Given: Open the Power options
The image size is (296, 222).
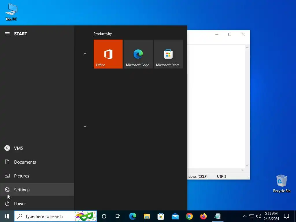Looking at the screenshot, I should 37,204.
